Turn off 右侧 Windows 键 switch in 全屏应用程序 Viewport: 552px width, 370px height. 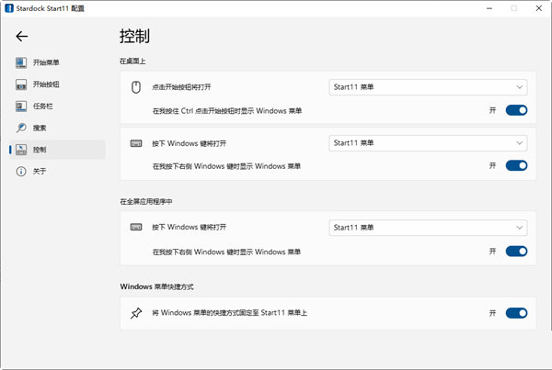pos(516,251)
